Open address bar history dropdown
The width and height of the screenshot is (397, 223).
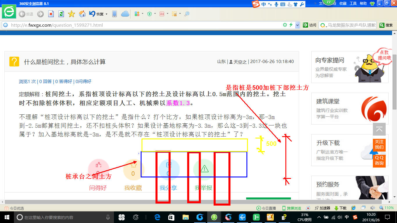click(x=297, y=25)
